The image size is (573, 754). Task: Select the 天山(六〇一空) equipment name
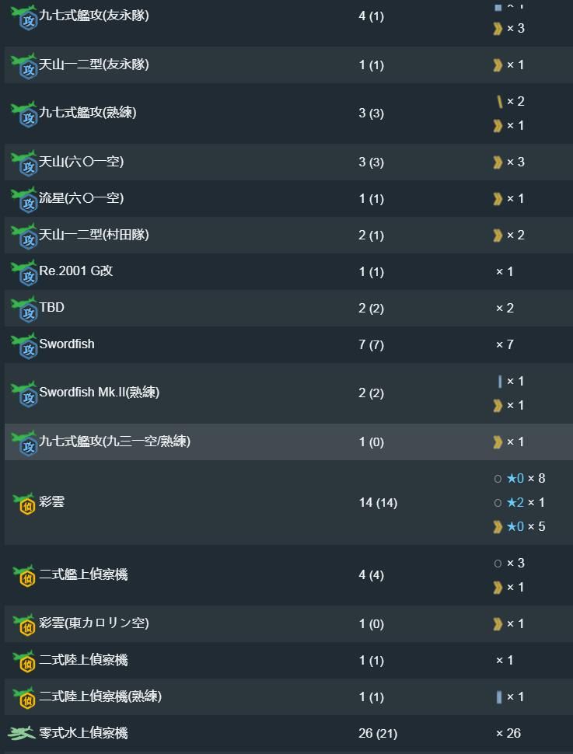(82, 162)
